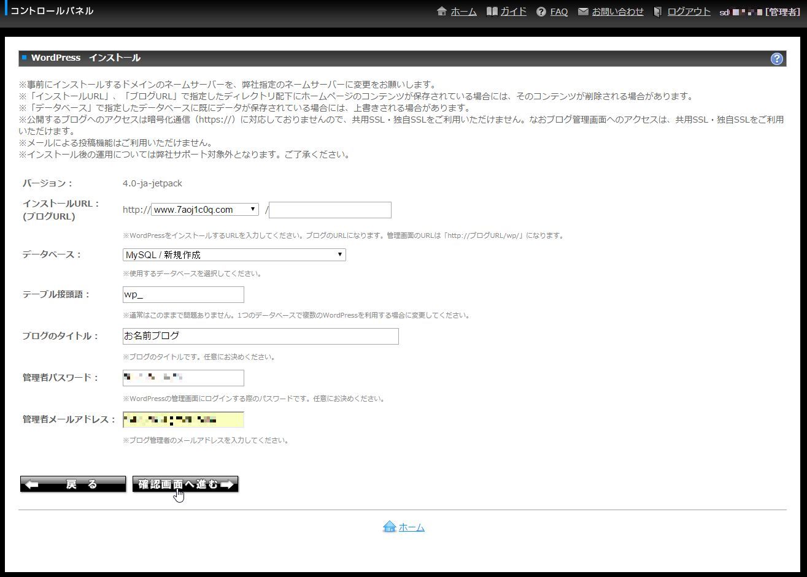The width and height of the screenshot is (807, 577).
Task: Expand the www.7aoj1c0q.com domain dropdown
Action: coord(205,210)
